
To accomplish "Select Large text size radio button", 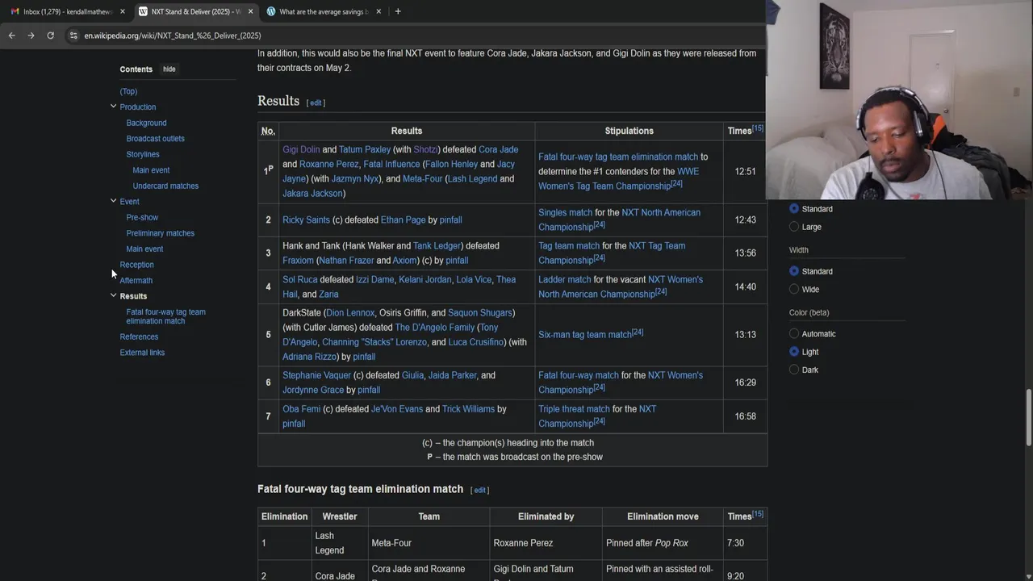I will coord(794,227).
